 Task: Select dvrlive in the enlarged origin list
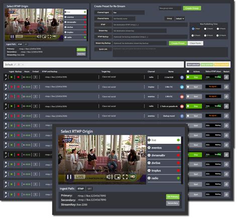click(164, 163)
